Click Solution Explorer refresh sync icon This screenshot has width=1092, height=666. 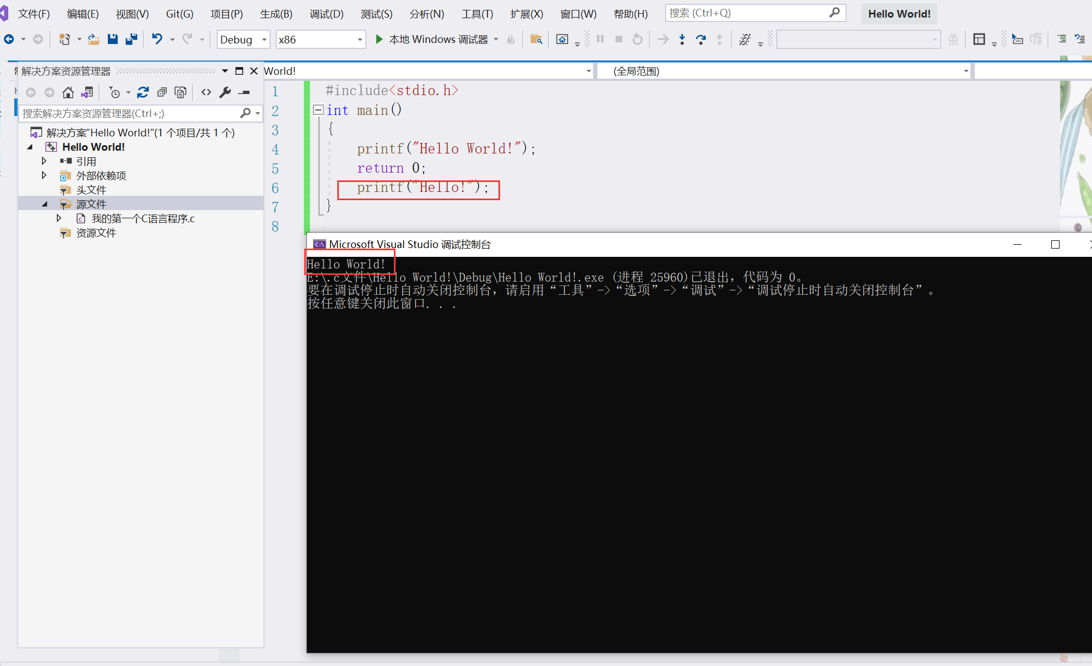(143, 92)
